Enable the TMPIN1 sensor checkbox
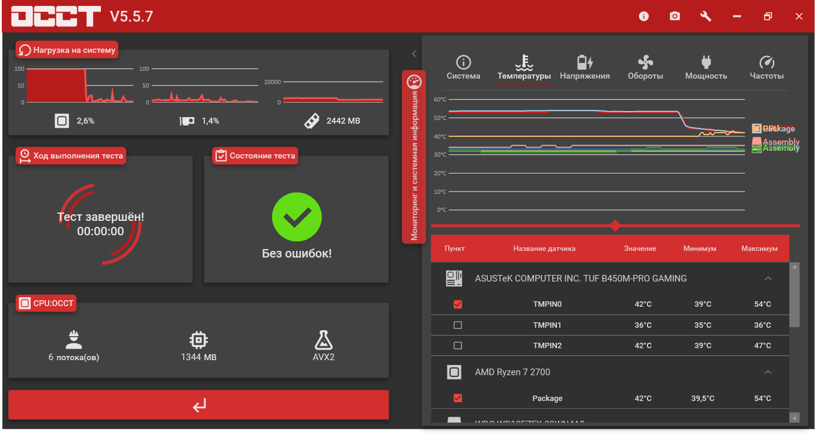 458,325
